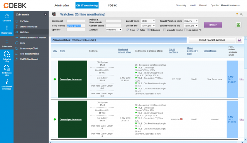Viewport: 247px width, 143px height.
Task: Sort by CM-ID počítača header
Action: [x=173, y=51]
